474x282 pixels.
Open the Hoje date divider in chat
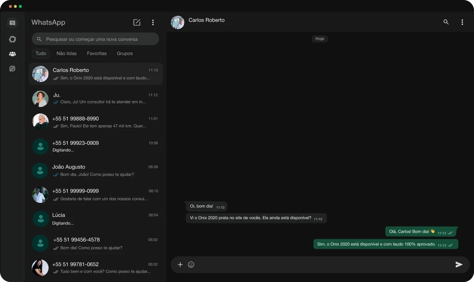(x=320, y=38)
